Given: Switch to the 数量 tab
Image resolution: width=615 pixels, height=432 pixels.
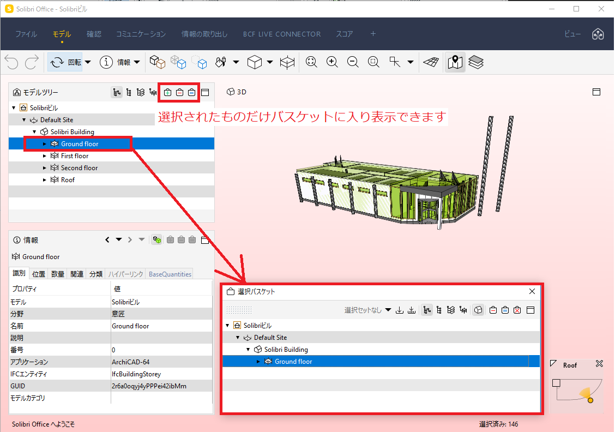Looking at the screenshot, I should (58, 274).
